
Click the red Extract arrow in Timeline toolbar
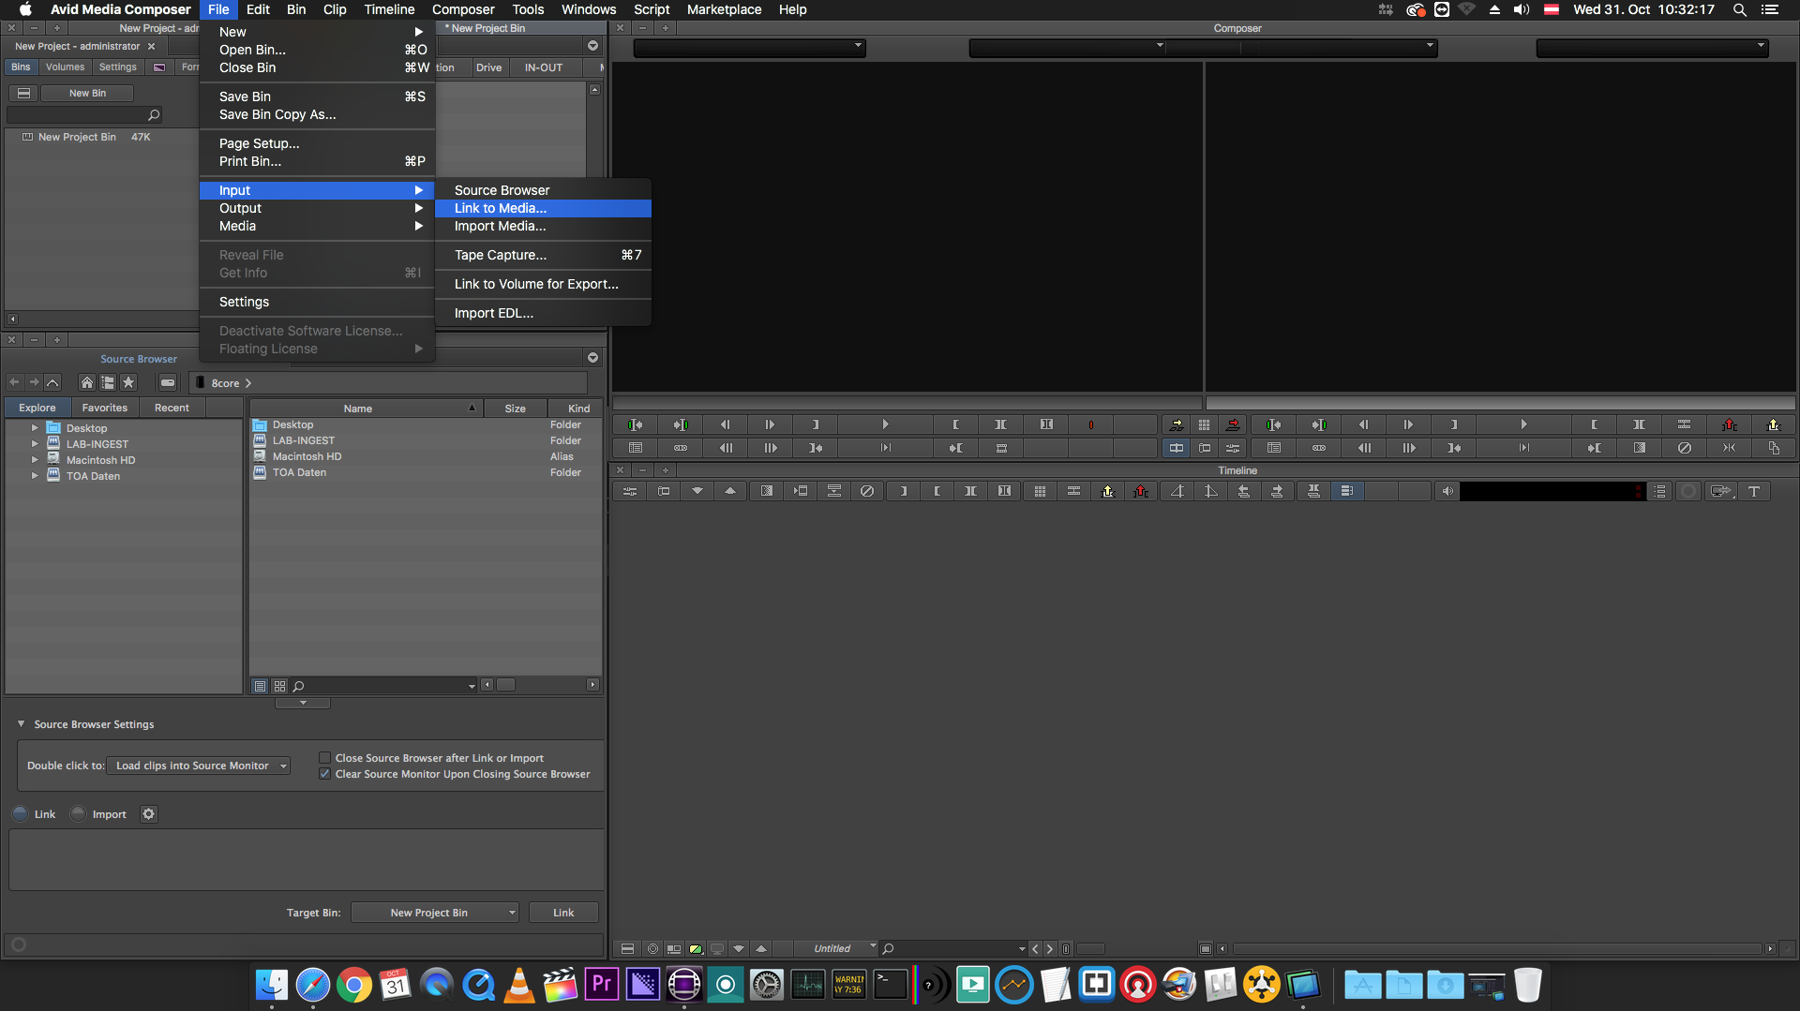(x=1141, y=491)
